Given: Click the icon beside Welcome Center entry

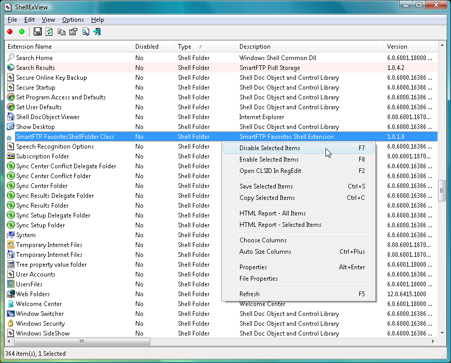Looking at the screenshot, I should pyautogui.click(x=11, y=304).
